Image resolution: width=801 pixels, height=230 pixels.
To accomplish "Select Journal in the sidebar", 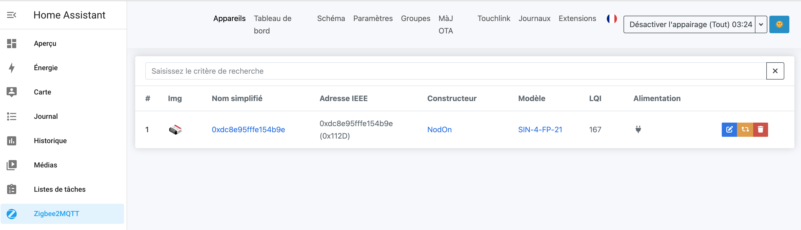I will click(x=46, y=117).
